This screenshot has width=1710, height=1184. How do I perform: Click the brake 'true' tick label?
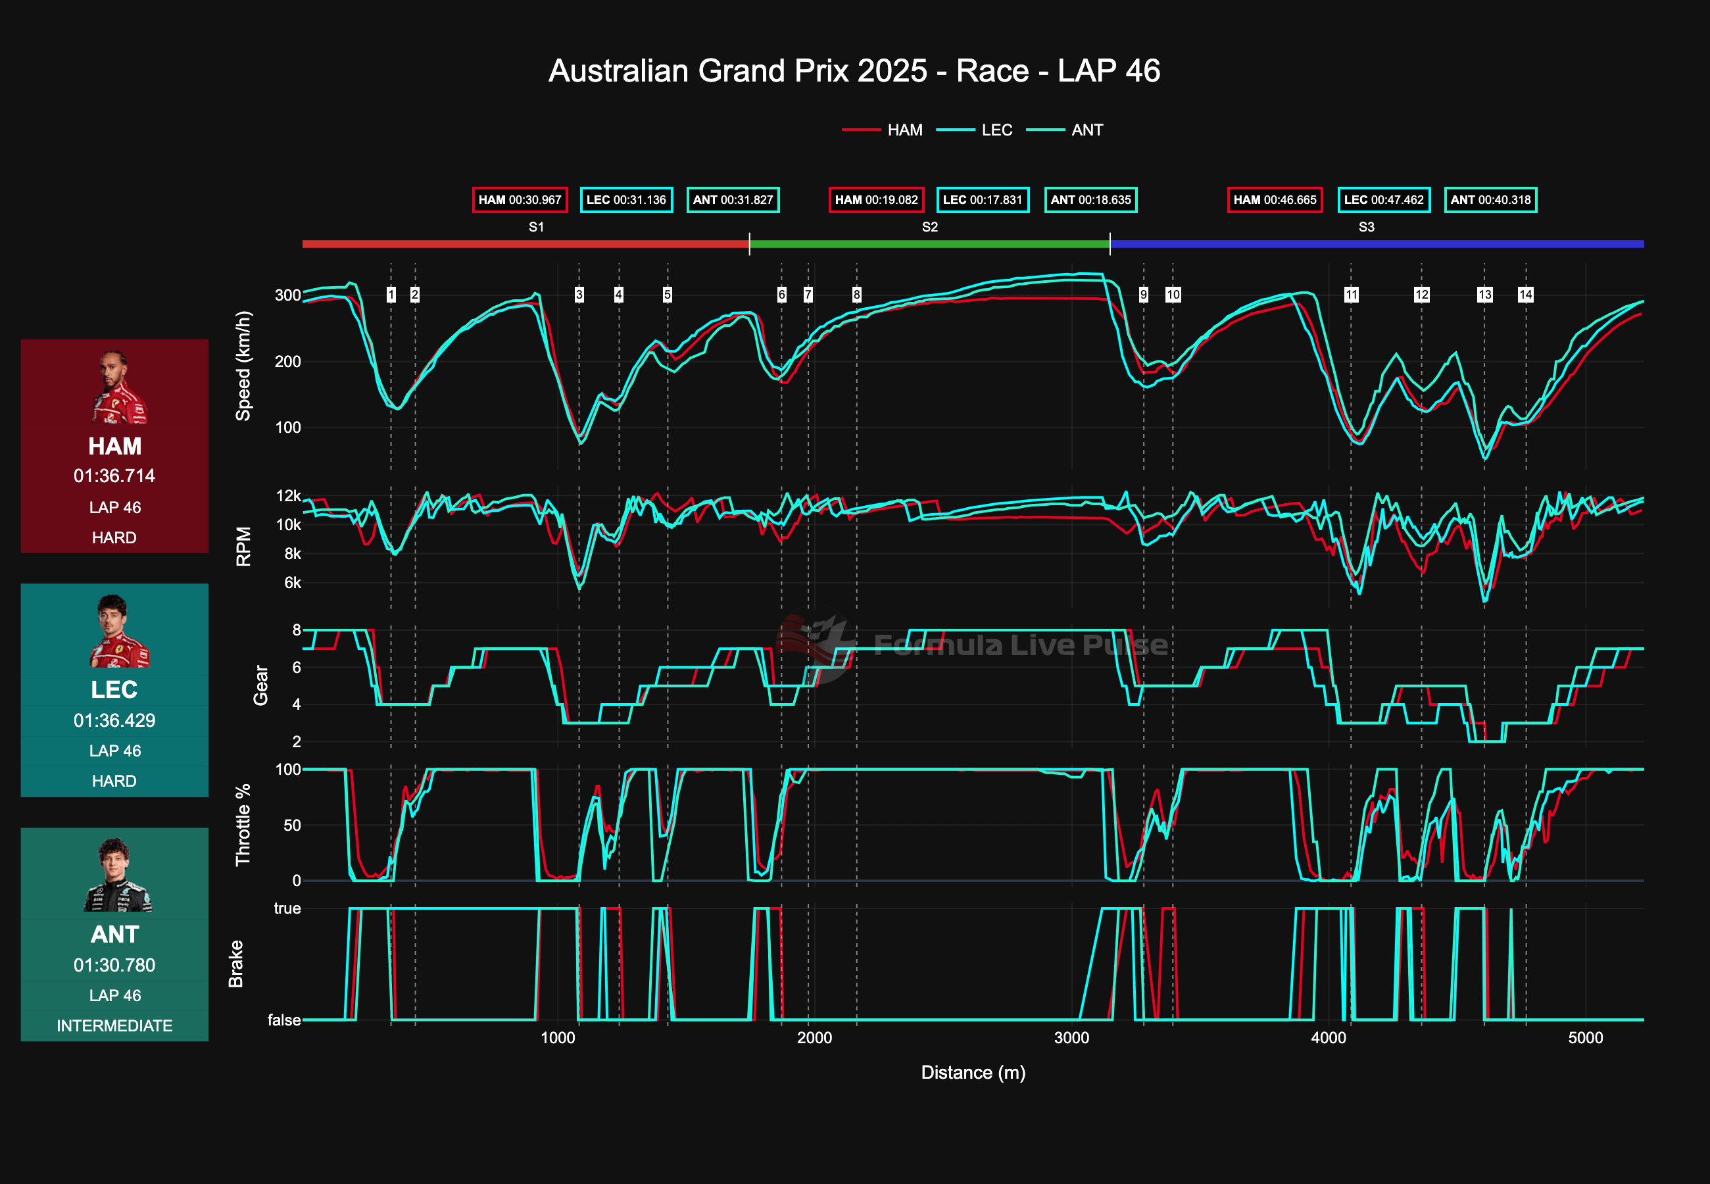click(287, 908)
